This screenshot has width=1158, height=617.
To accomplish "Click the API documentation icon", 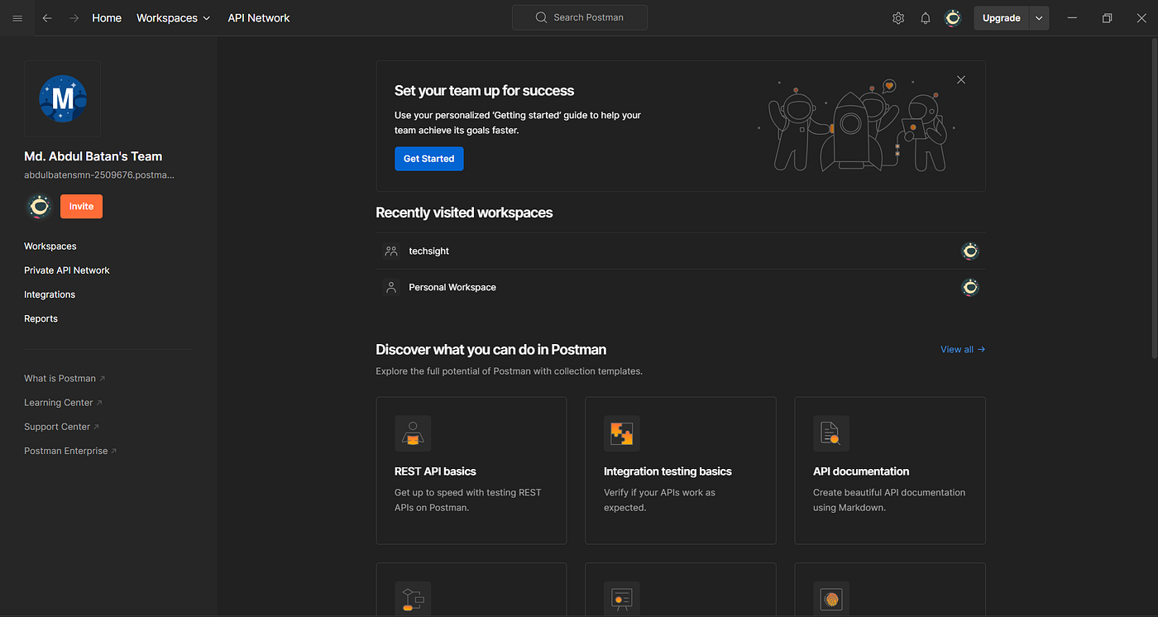I will pos(831,433).
